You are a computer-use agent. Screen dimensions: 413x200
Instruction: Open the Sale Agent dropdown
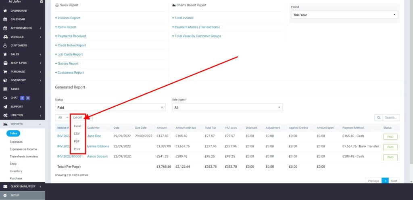click(x=227, y=107)
